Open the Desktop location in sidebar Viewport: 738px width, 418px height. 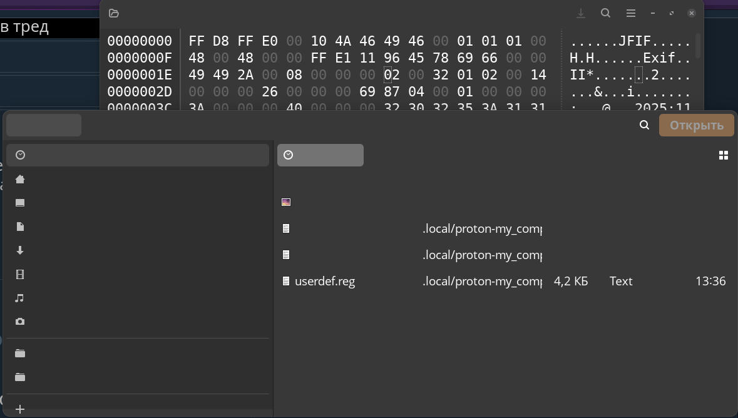click(20, 203)
